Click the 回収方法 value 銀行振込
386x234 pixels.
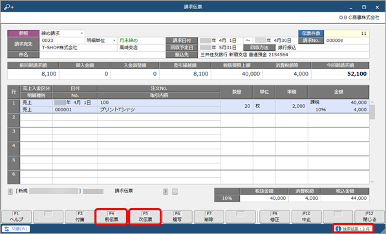[x=287, y=47]
